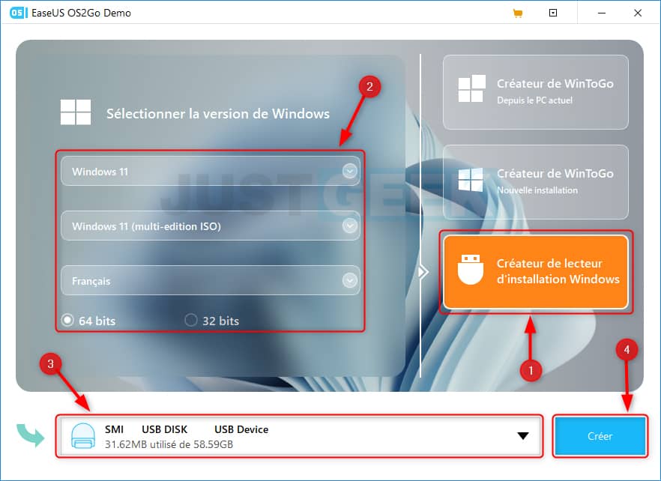Viewport: 661px width, 481px height.
Task: Close the EaseUS OS2Go window
Action: click(x=638, y=13)
